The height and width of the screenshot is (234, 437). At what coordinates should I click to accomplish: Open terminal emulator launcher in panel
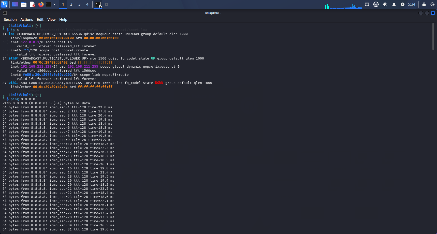[49, 4]
